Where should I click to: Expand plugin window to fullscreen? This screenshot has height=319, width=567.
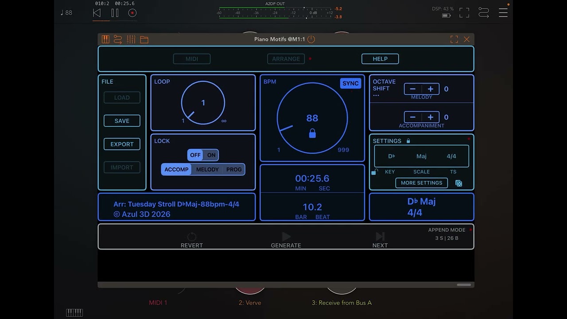click(x=454, y=39)
